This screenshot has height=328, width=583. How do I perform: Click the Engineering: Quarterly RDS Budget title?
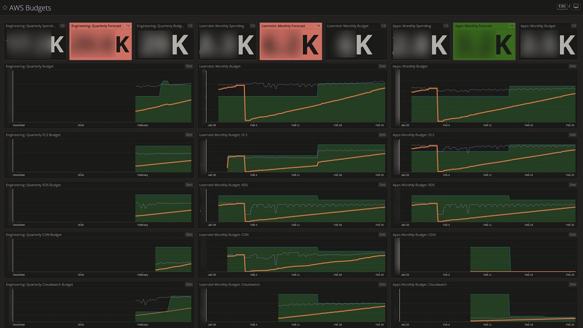coord(33,185)
